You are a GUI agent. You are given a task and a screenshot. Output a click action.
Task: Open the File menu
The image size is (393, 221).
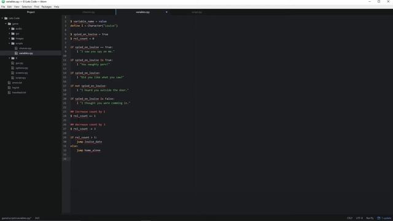coord(3,7)
